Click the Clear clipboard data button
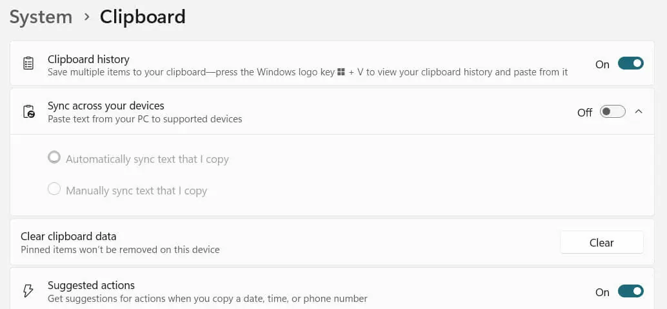The image size is (667, 309). pyautogui.click(x=601, y=242)
